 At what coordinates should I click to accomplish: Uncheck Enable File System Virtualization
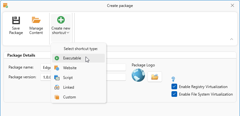pyautogui.click(x=174, y=94)
